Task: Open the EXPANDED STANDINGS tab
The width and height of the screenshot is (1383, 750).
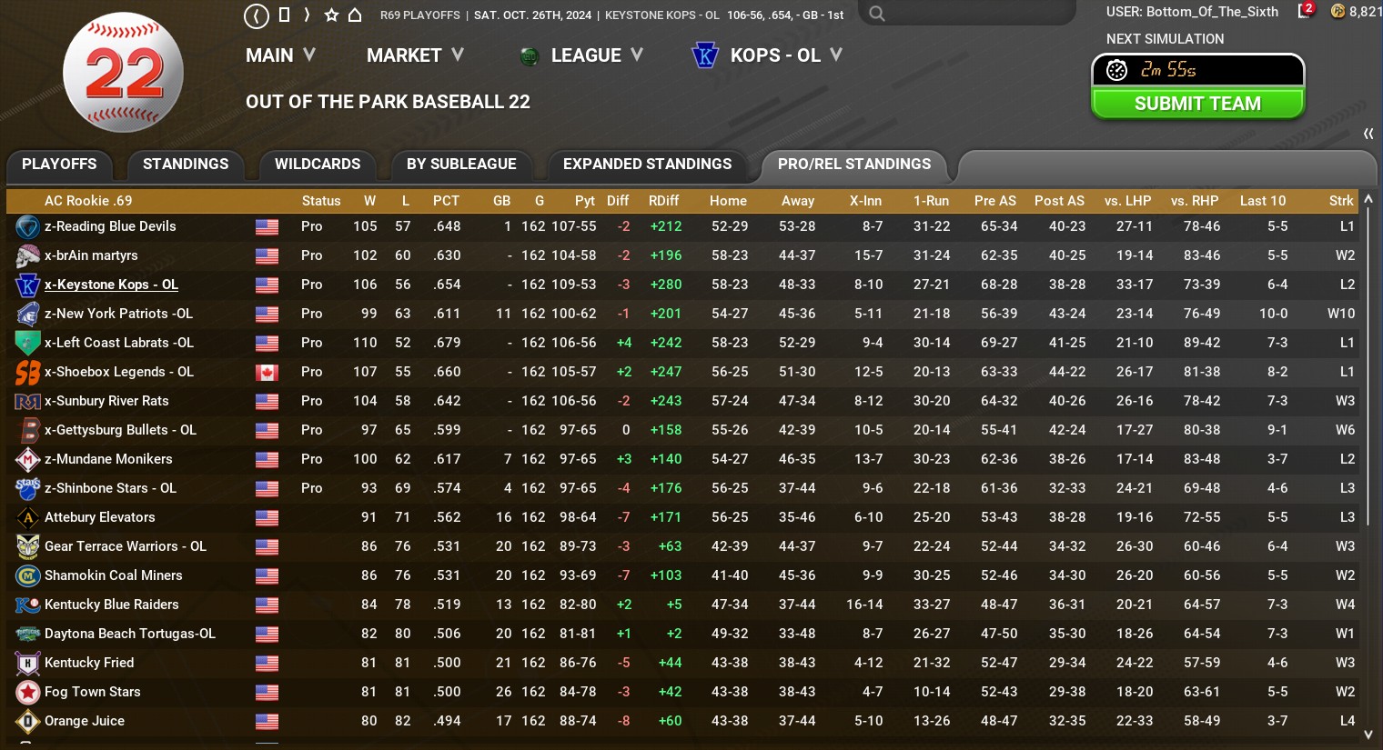Action: (x=647, y=165)
